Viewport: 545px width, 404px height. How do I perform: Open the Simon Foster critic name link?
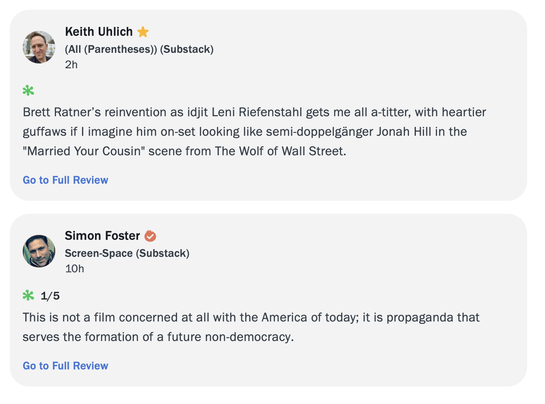102,236
